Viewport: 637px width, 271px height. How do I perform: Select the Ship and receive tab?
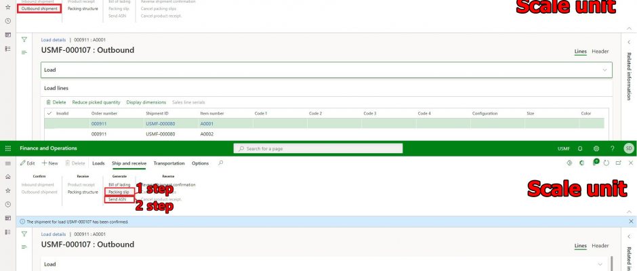click(129, 163)
